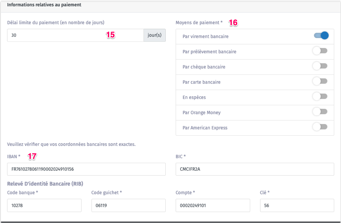
Task: Activate the 'Par carte bancaire' switch
Action: [320, 82]
